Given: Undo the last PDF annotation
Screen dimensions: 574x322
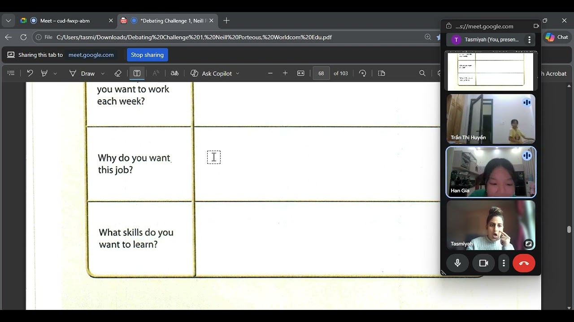Looking at the screenshot, I should coord(30,73).
